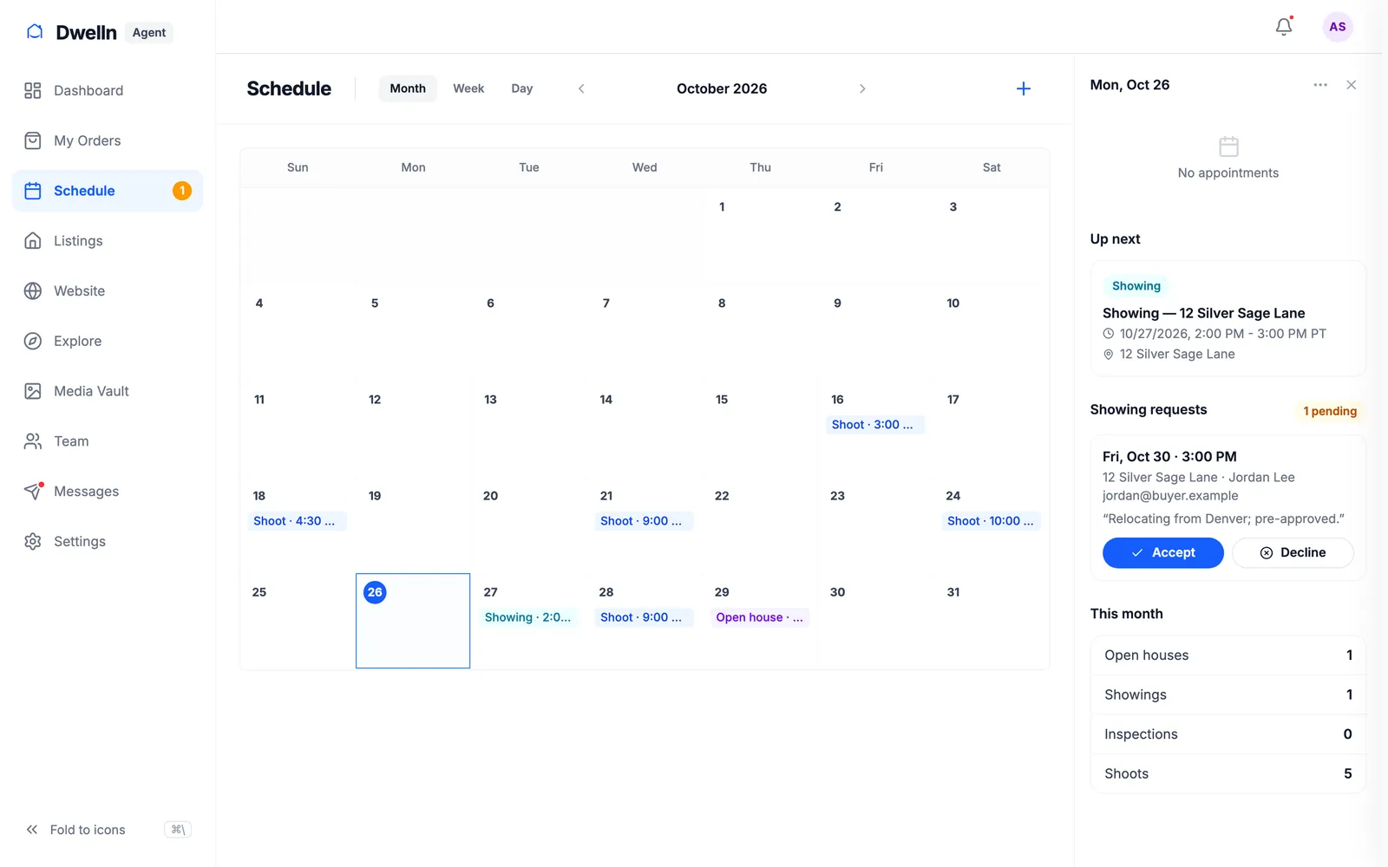1388x867 pixels.
Task: Open the Shoot 9:00 event on October 28
Action: 644,617
